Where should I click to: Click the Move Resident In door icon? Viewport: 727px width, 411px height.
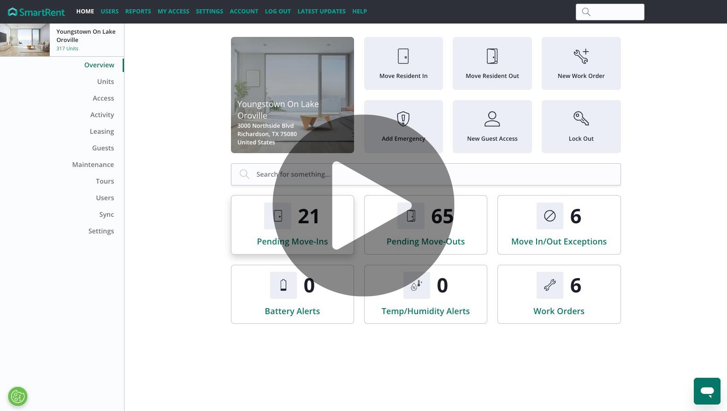point(403,56)
